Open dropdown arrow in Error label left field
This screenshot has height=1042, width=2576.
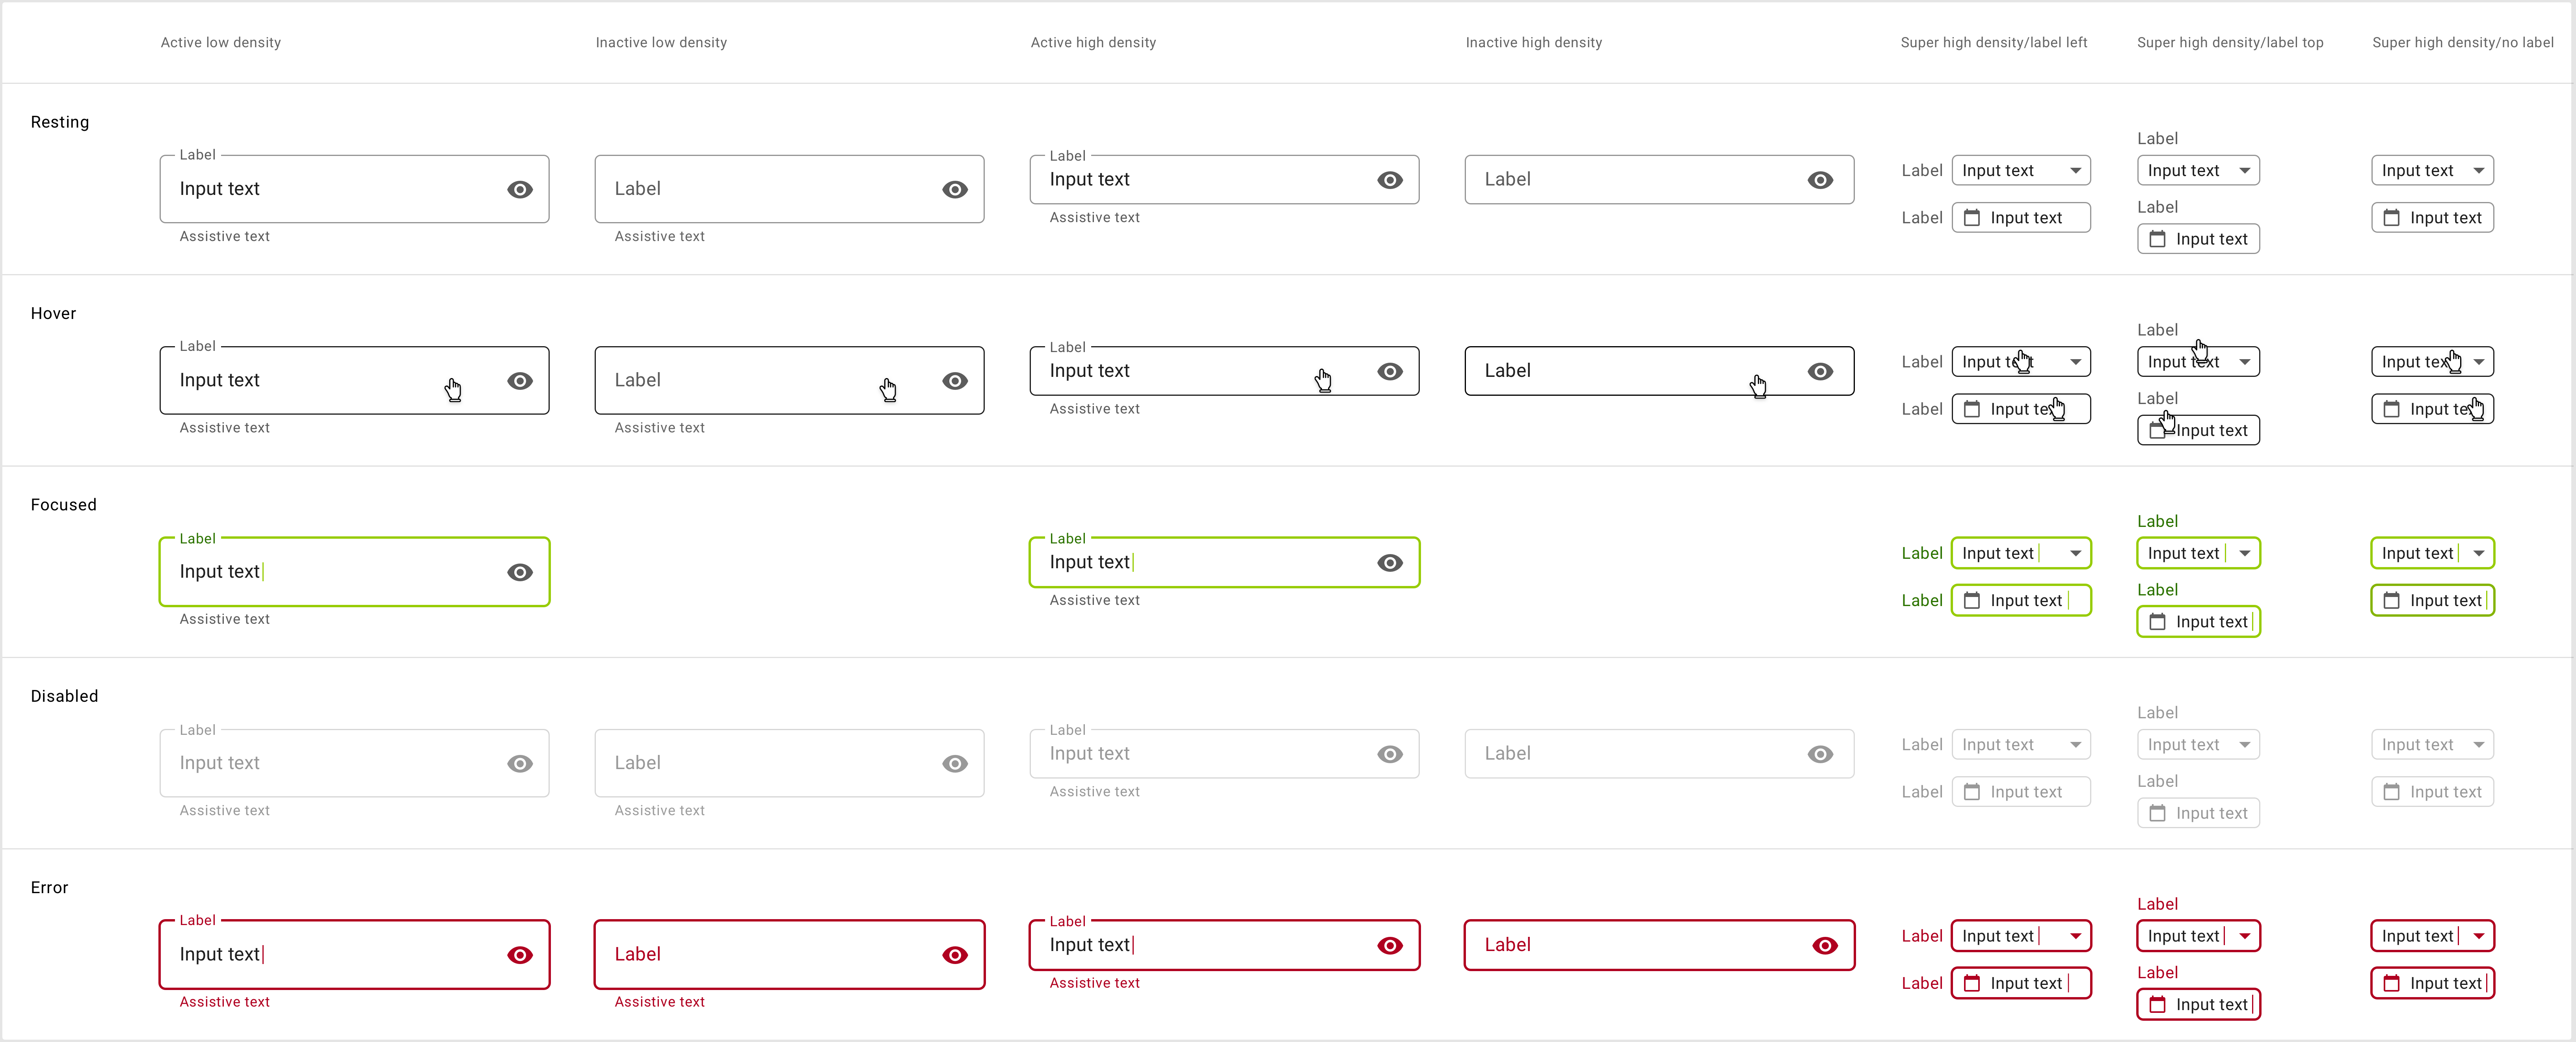click(2075, 936)
